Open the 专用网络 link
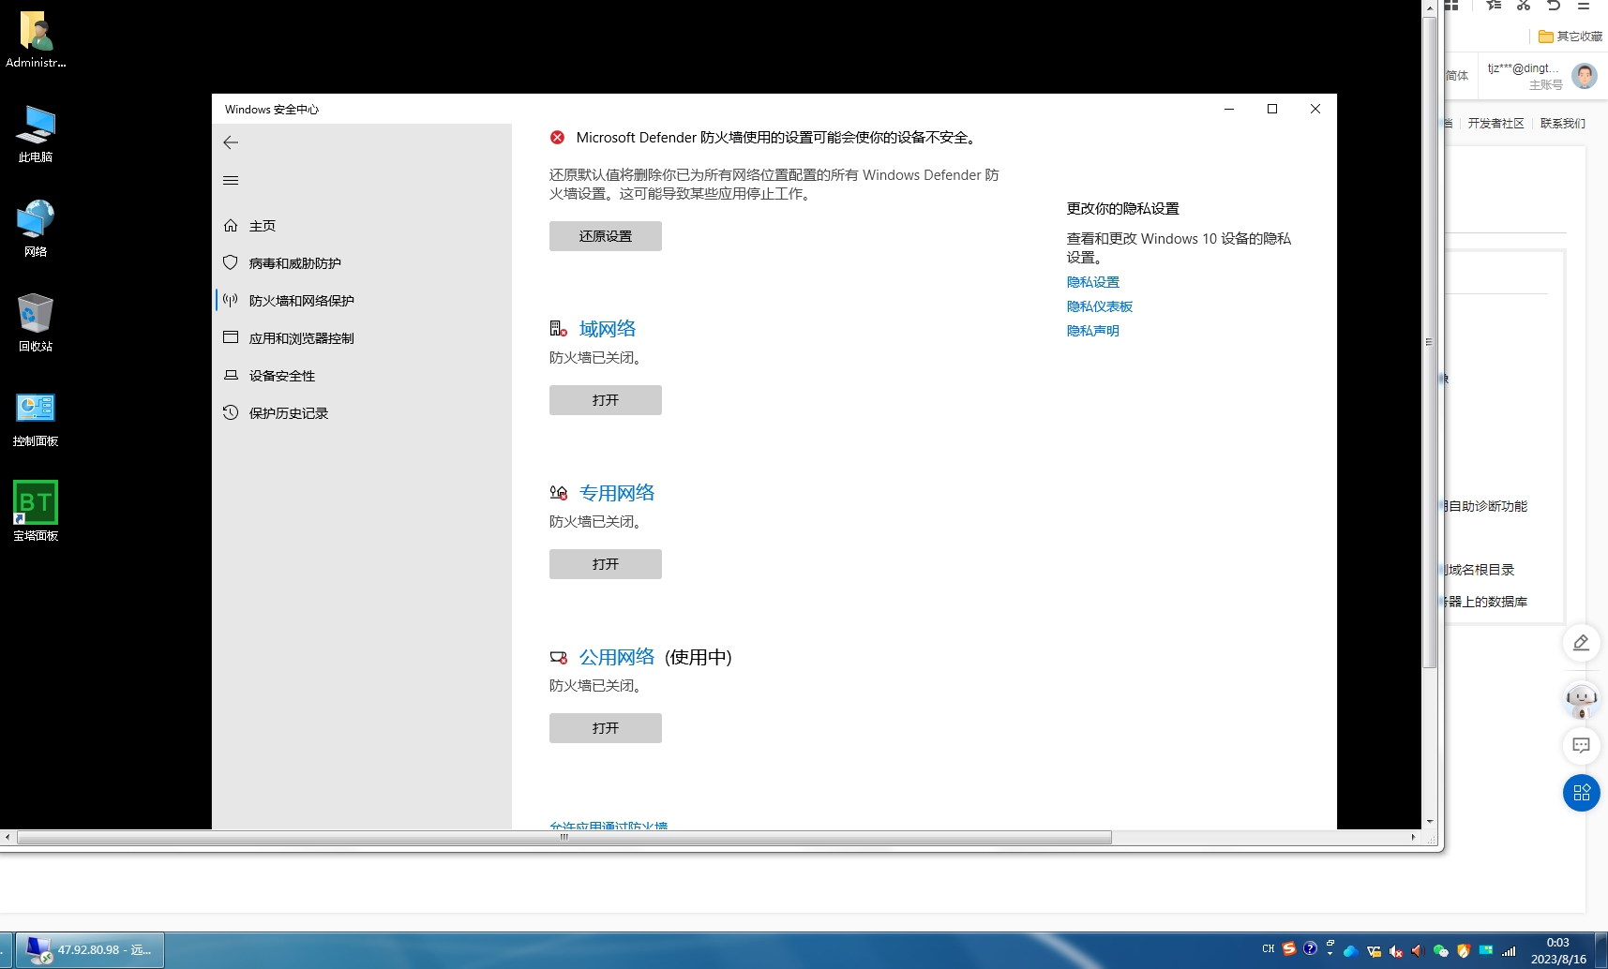 pyautogui.click(x=617, y=493)
